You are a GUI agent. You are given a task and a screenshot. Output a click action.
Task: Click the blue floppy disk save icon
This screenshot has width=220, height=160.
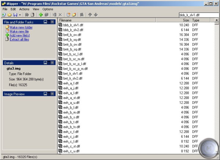(15, 15)
